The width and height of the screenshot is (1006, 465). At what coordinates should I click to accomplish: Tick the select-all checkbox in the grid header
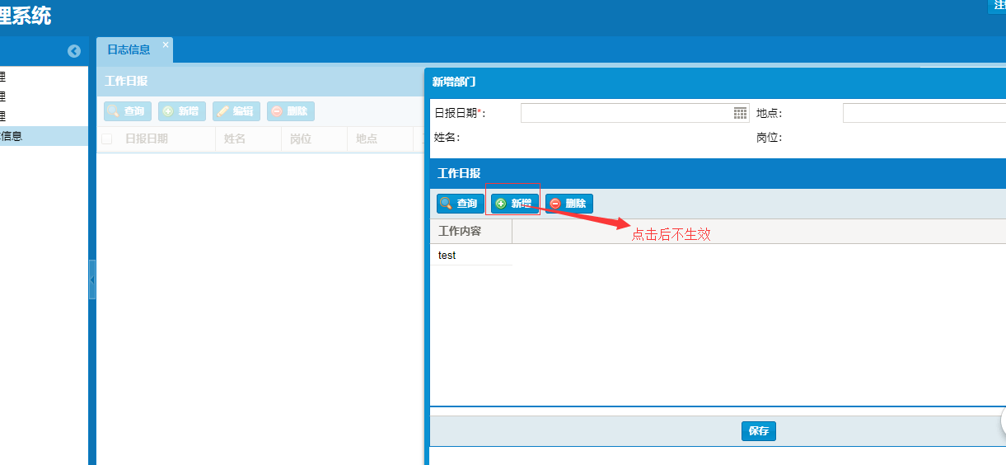(x=106, y=139)
